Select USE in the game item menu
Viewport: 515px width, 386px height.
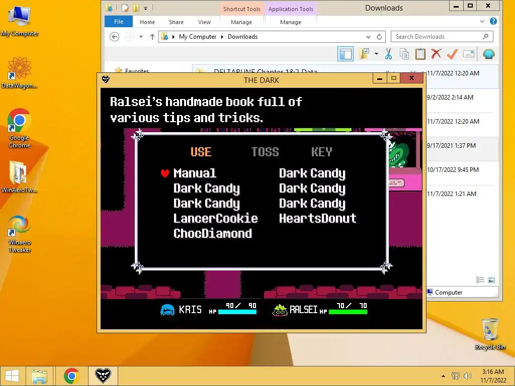[x=201, y=152]
